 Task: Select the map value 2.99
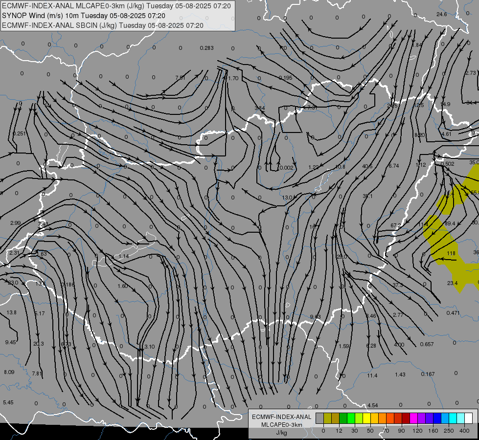pos(16,223)
